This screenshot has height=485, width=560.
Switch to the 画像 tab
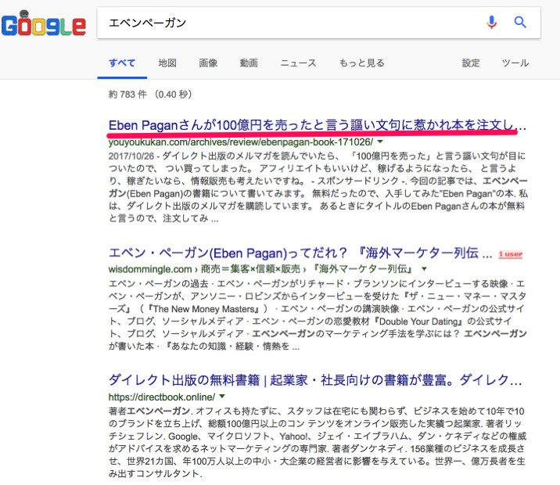click(x=208, y=63)
